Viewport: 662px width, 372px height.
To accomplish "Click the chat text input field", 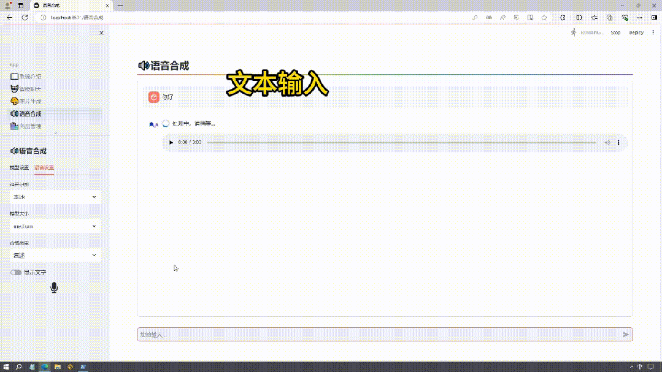I will (377, 335).
